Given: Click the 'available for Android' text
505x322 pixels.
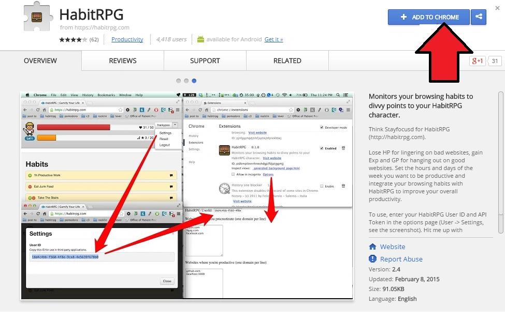Looking at the screenshot, I should point(234,39).
